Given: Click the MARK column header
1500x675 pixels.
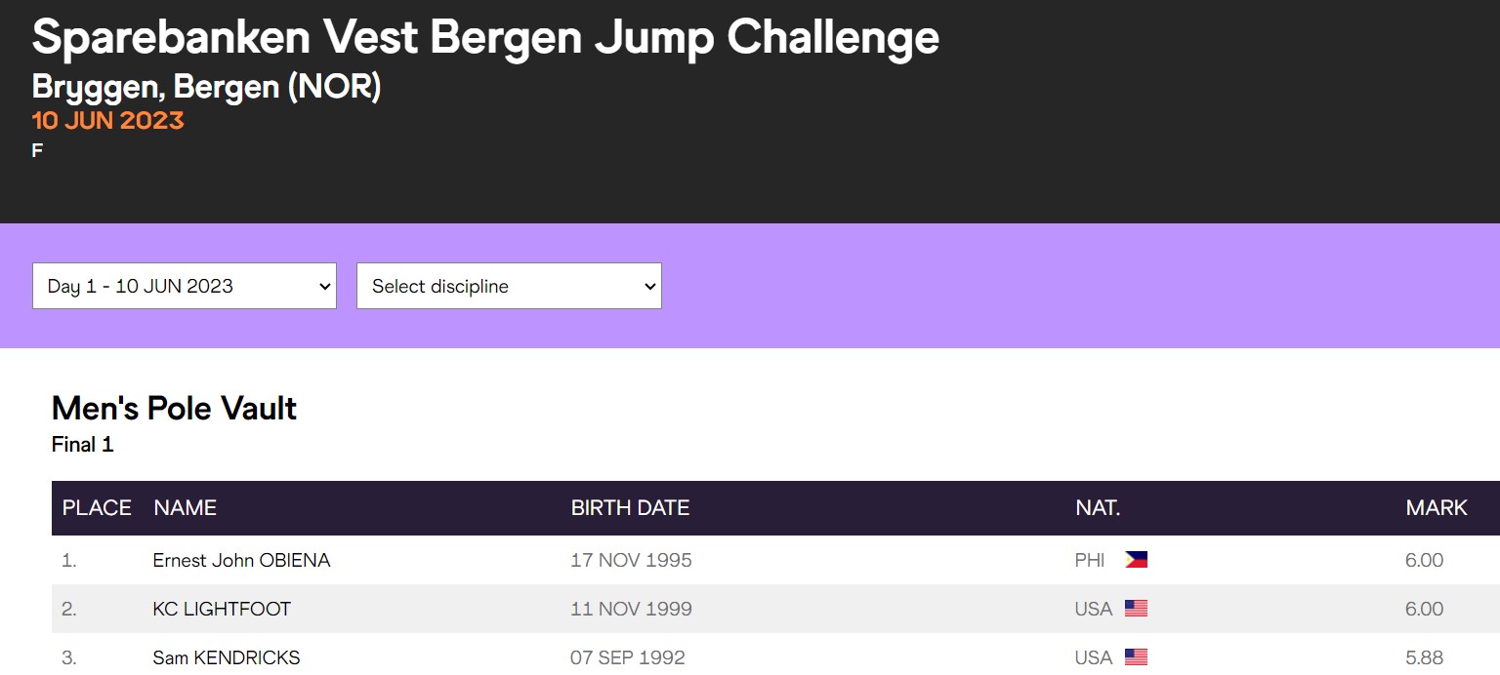Looking at the screenshot, I should (x=1437, y=507).
